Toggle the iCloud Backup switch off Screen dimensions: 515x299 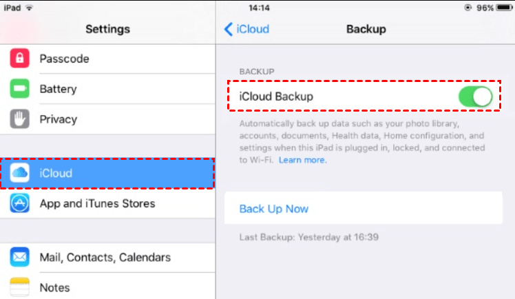pos(476,97)
